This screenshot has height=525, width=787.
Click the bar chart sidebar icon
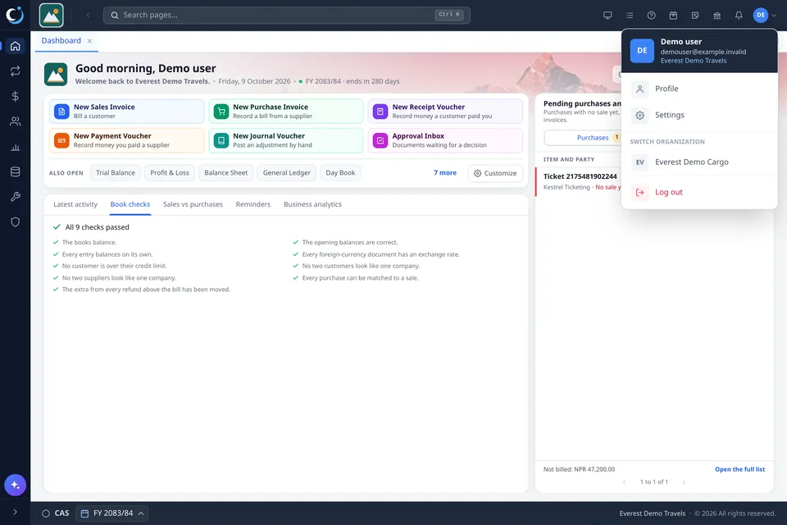tap(15, 147)
